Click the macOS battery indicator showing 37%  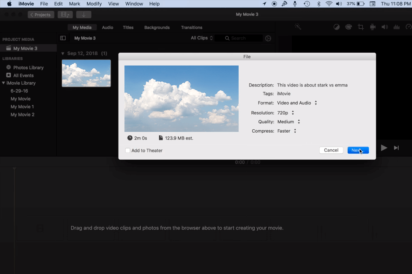click(354, 3)
